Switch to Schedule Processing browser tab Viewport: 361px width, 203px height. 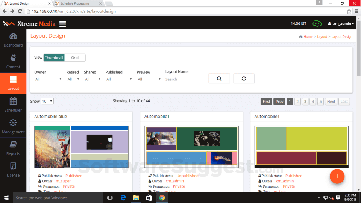(x=76, y=3)
